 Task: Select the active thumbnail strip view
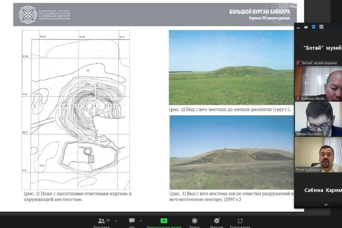[x=314, y=27]
